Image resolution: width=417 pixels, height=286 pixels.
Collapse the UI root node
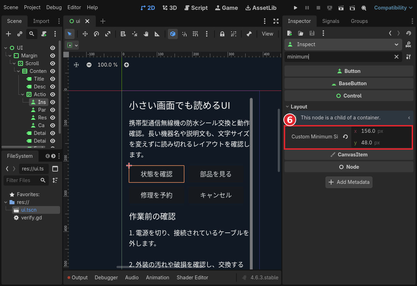[x=6, y=48]
